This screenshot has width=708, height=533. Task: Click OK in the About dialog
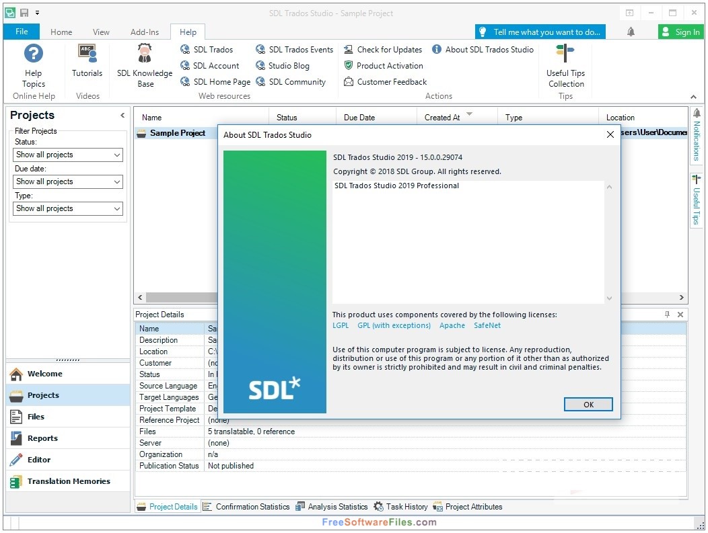588,405
